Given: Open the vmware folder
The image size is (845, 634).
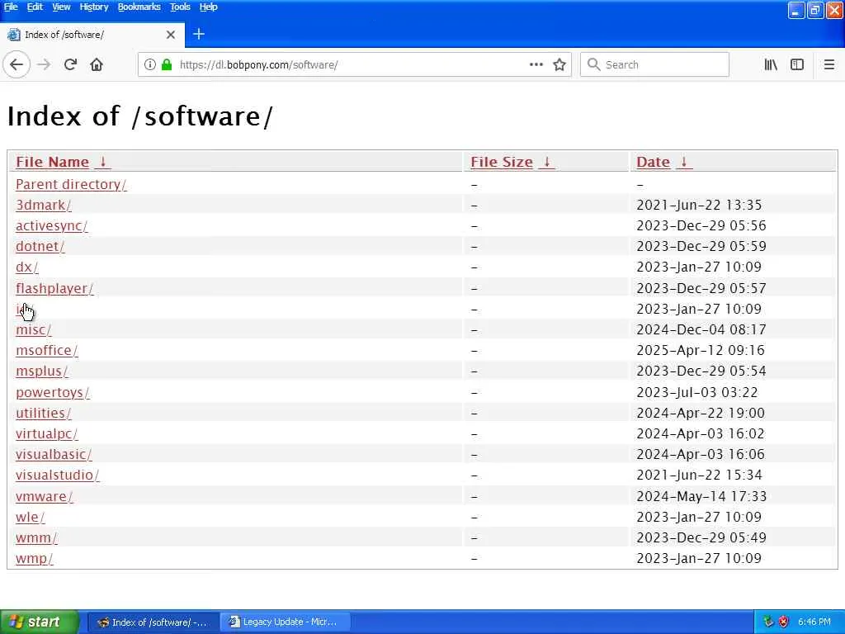Looking at the screenshot, I should coord(45,496).
